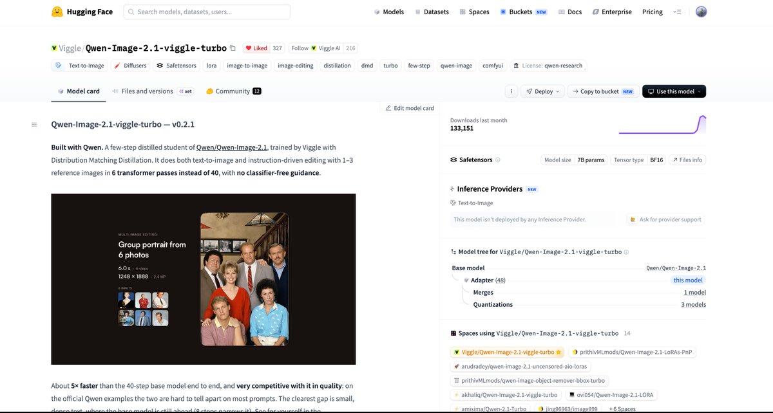The width and height of the screenshot is (773, 413).
Task: Open Quantizations 3 models link
Action: (693, 305)
